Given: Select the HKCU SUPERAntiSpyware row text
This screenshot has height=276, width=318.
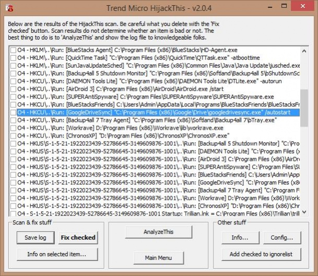Looking at the screenshot, I should click(146, 97).
